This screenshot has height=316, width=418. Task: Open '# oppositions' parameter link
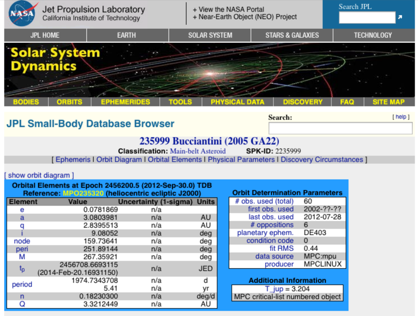click(x=272, y=225)
